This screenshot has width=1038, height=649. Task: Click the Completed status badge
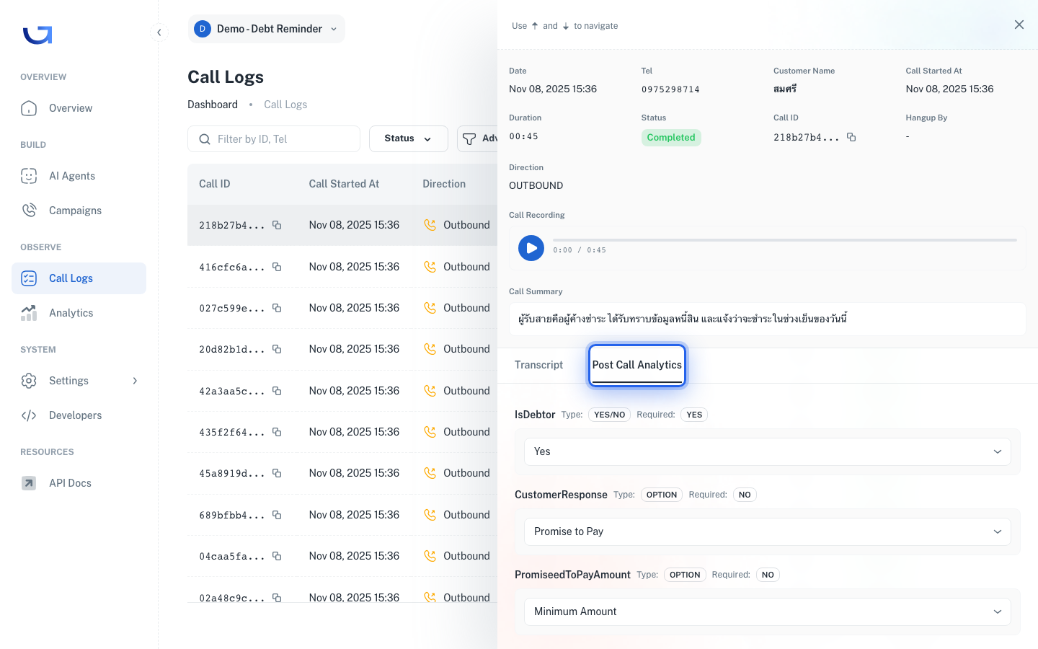pos(671,138)
